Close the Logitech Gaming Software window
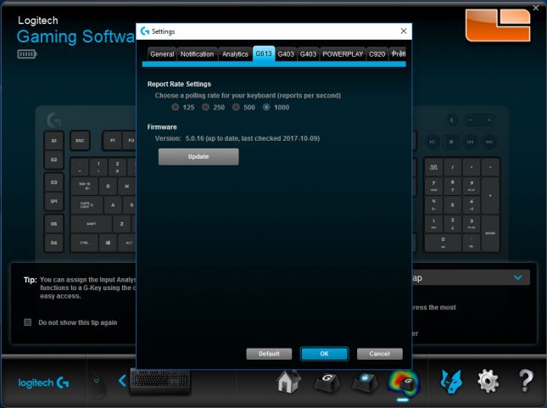The width and height of the screenshot is (547, 408). [536, 8]
